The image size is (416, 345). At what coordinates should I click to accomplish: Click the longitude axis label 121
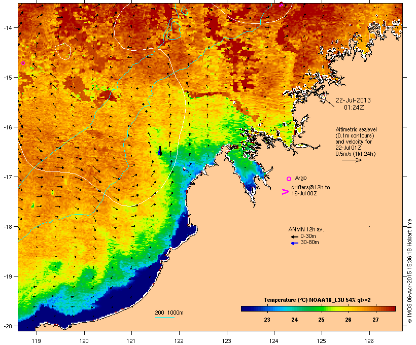[x=131, y=341]
